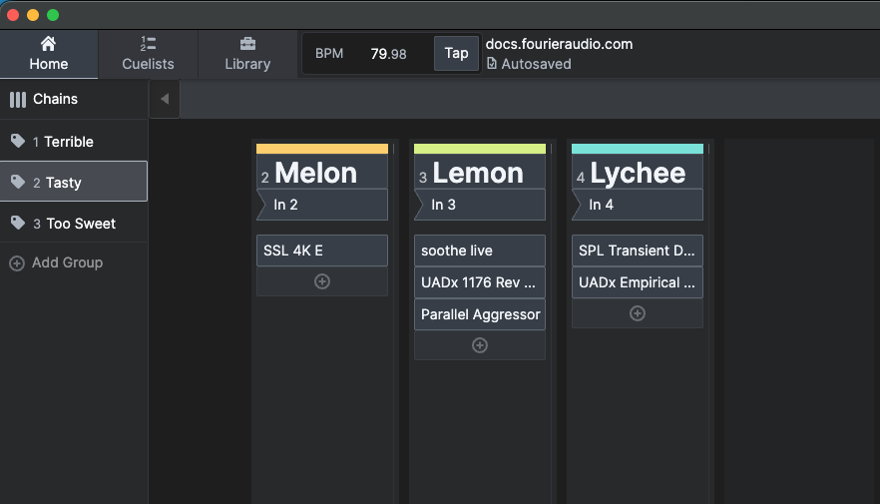Screen dimensions: 880x504
Task: Open the SSL 4K E plugin
Action: coord(322,251)
